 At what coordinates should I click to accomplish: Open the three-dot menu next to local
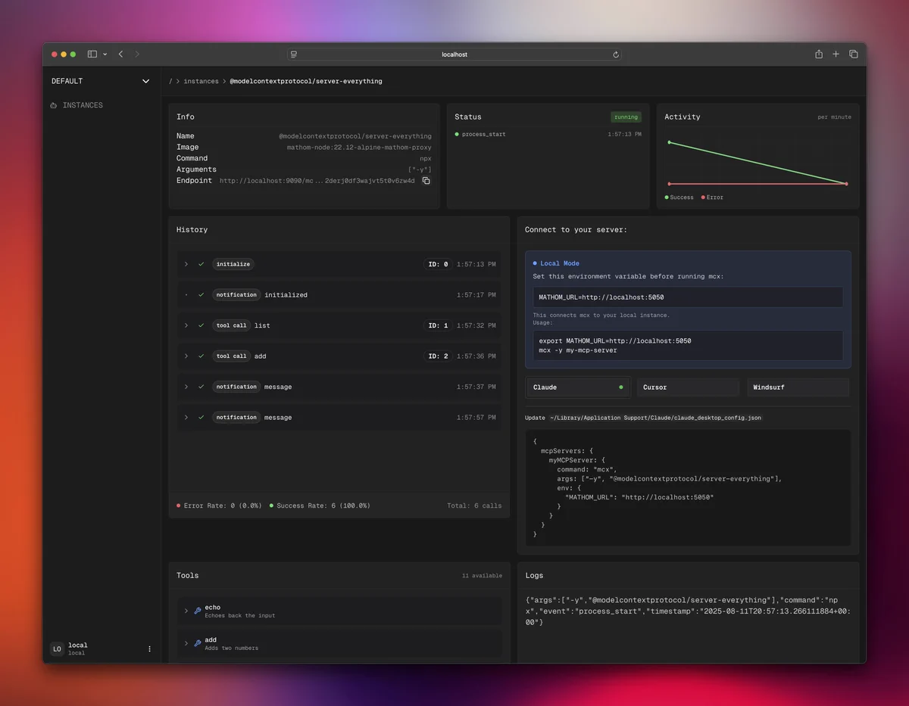tap(149, 648)
